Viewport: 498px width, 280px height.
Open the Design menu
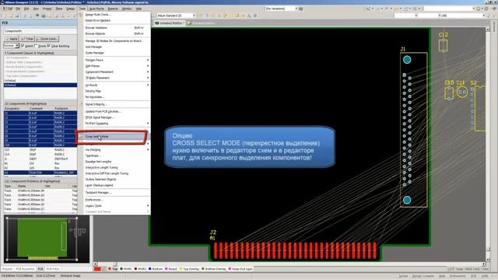point(70,9)
